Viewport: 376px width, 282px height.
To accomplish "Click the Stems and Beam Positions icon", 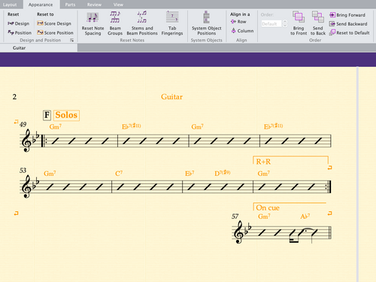I will coord(142,17).
